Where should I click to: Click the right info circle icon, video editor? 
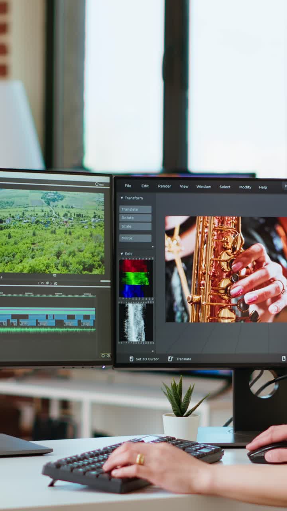tap(108, 356)
